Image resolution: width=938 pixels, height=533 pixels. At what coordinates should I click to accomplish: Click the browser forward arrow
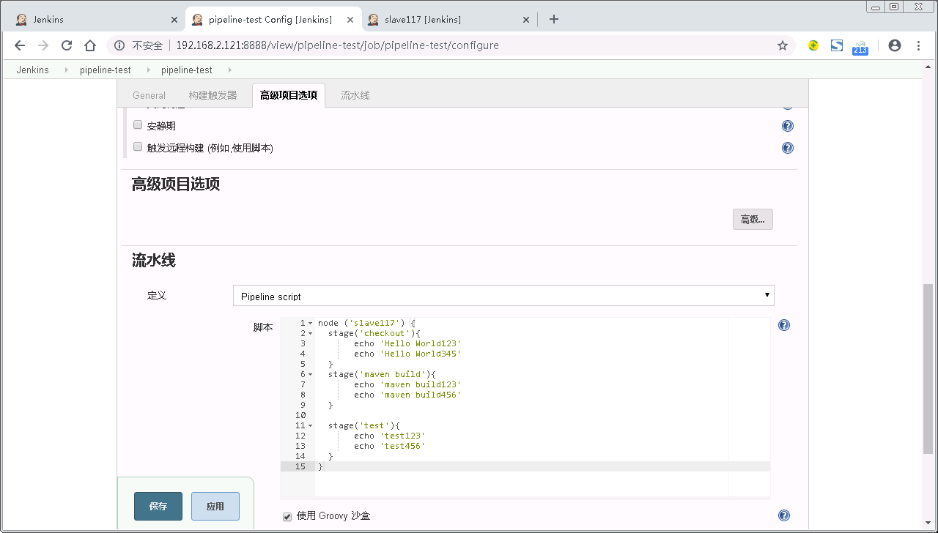click(x=43, y=45)
